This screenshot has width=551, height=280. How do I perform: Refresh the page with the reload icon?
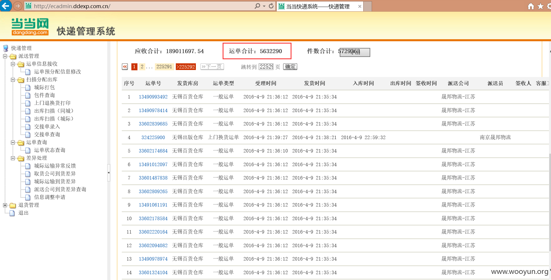click(271, 6)
